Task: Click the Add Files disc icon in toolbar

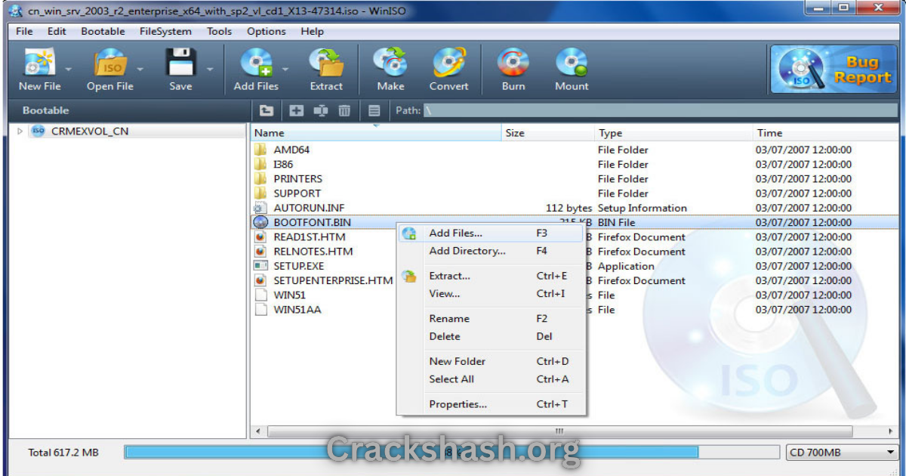Action: (256, 63)
